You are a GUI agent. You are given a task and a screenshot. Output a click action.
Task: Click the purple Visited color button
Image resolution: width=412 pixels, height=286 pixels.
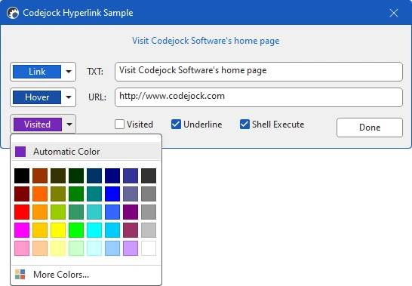click(38, 124)
